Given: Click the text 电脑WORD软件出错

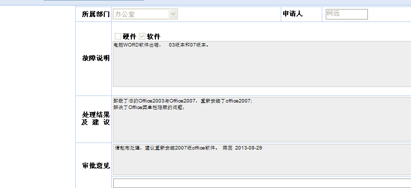Looking at the screenshot, I should [137, 45].
